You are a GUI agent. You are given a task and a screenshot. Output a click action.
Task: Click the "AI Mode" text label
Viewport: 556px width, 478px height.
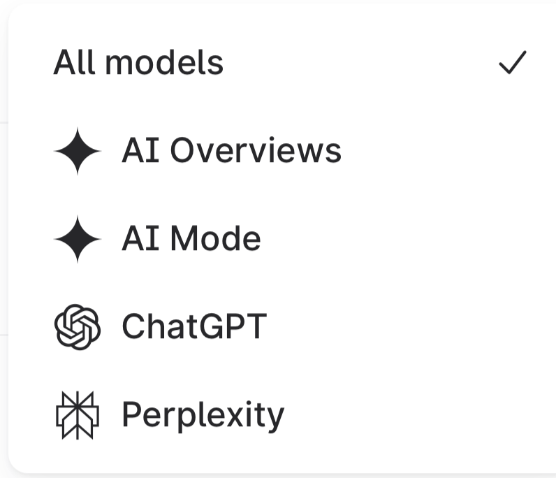(191, 239)
